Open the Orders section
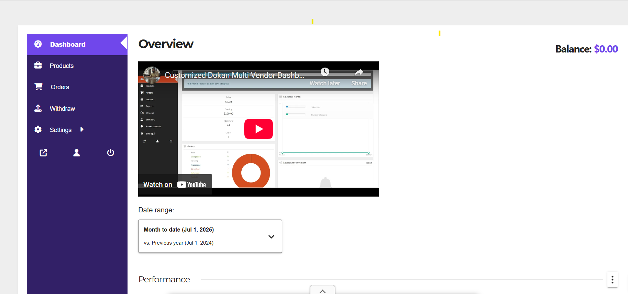 coord(60,87)
